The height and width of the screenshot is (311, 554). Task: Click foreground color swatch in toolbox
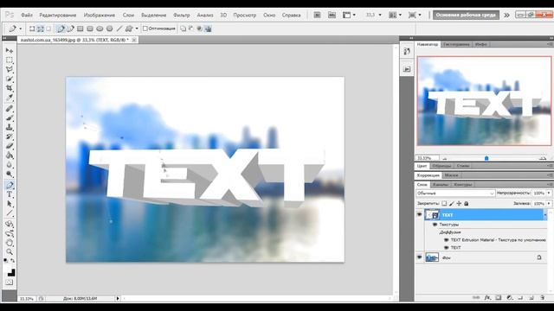(10, 270)
